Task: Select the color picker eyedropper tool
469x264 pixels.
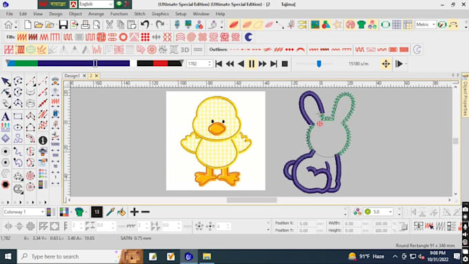Action: click(x=110, y=212)
